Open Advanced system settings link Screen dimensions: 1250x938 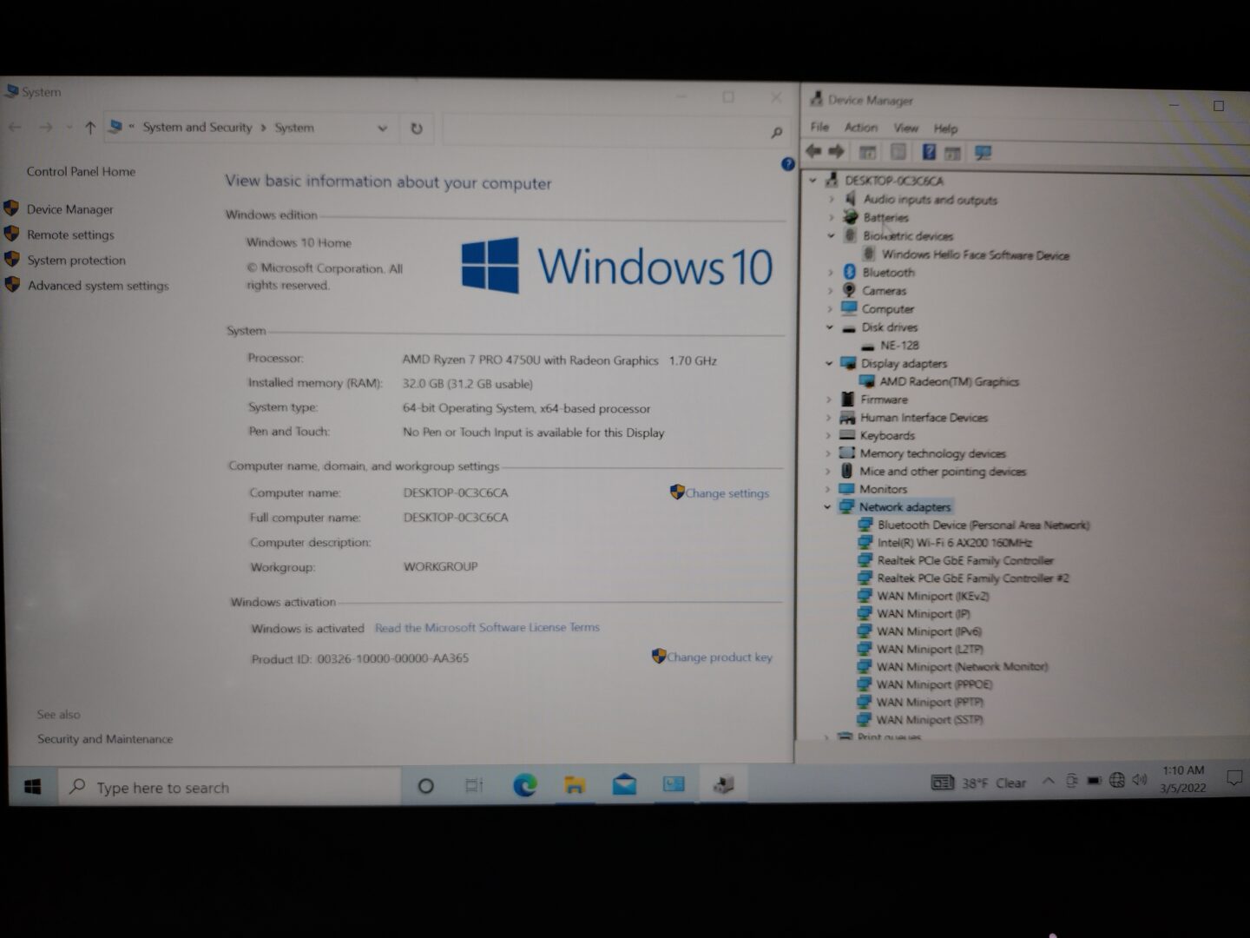[x=98, y=285]
